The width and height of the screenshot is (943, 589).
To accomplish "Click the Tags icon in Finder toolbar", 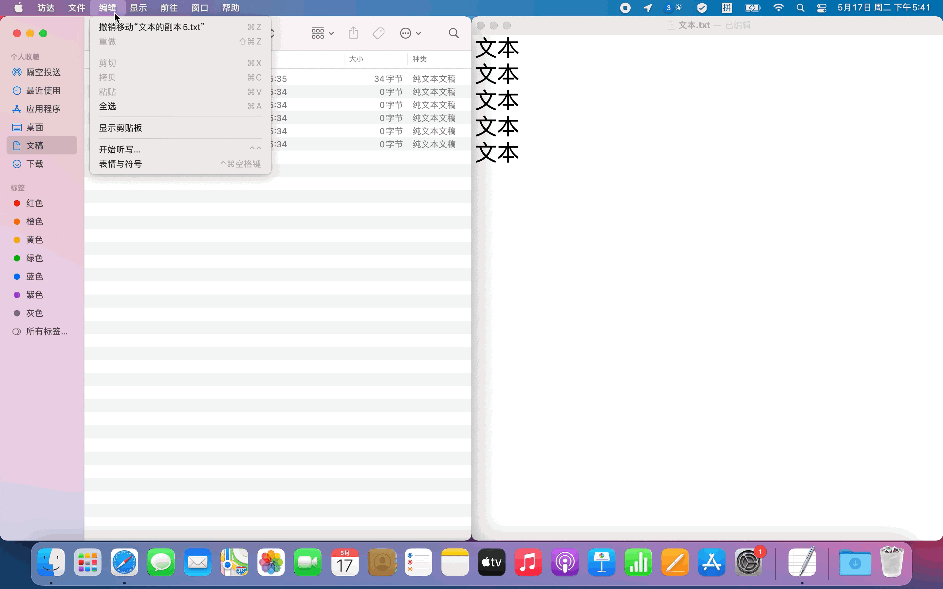I will [379, 33].
